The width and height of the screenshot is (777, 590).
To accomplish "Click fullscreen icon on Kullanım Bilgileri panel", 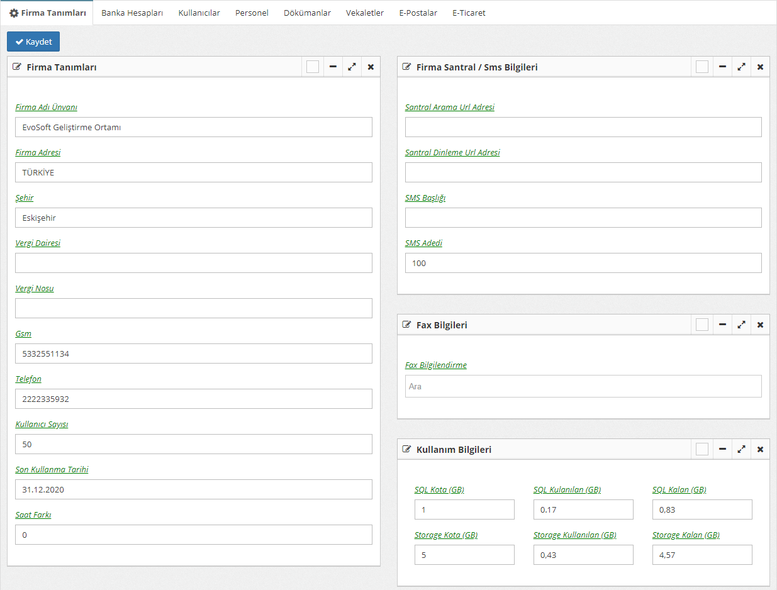I will 741,449.
